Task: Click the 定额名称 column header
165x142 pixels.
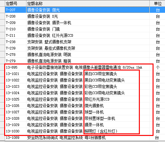Action: coord(88,4)
